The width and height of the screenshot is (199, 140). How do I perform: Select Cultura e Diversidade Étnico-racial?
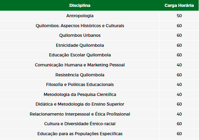click(x=80, y=124)
